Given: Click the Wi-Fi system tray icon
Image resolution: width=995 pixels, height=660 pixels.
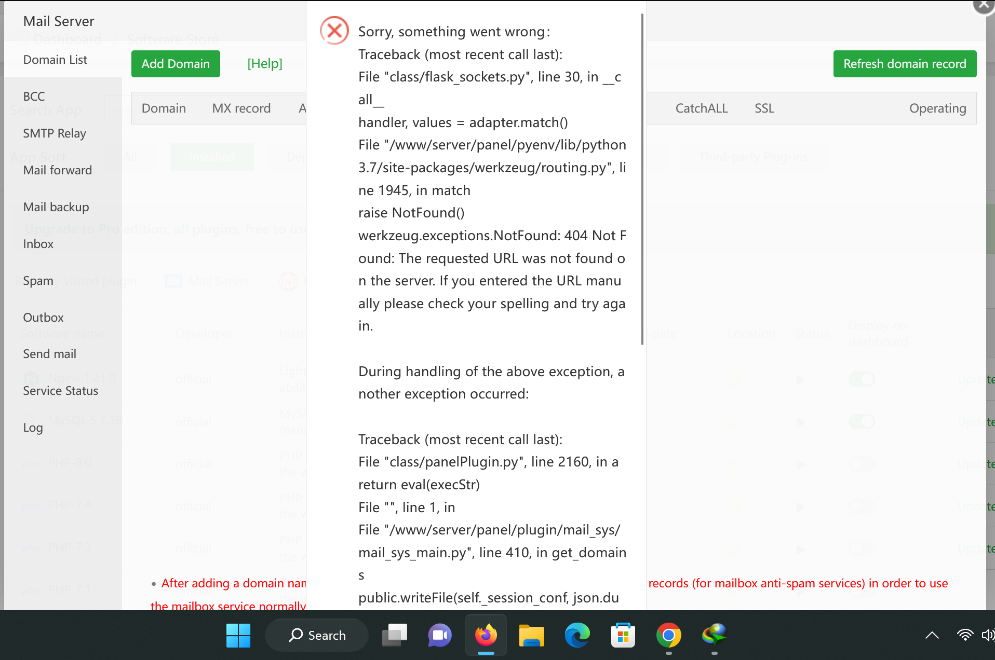Looking at the screenshot, I should 964,635.
